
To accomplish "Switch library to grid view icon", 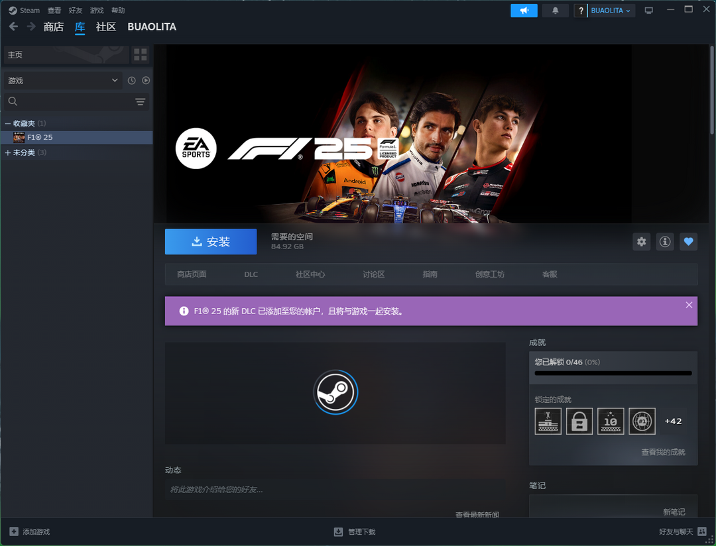I will (x=140, y=54).
